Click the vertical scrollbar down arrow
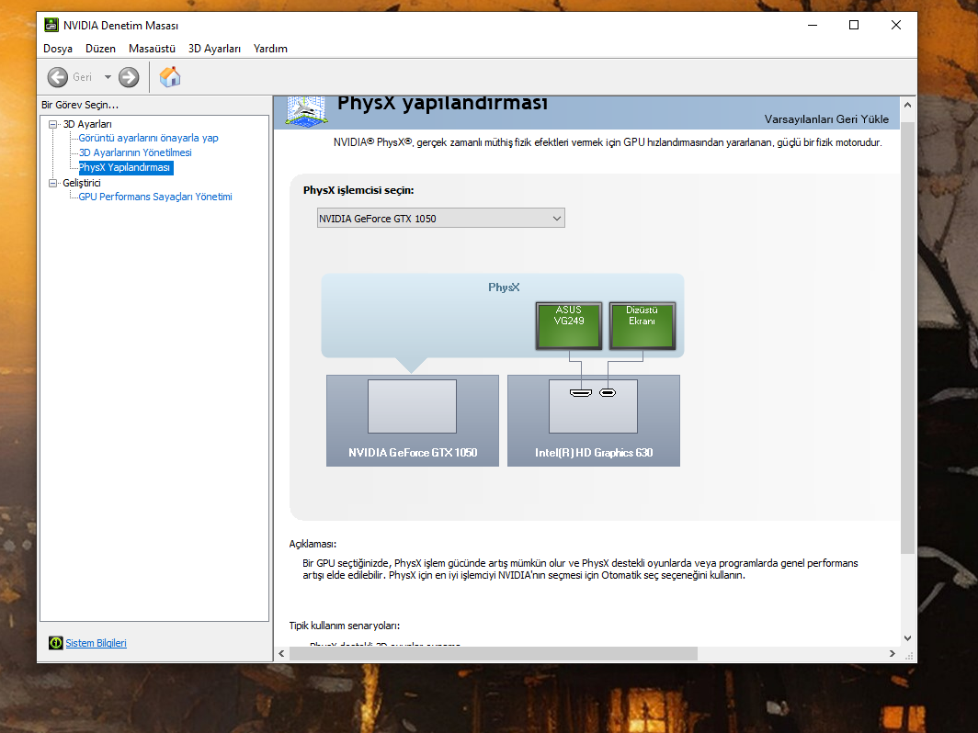Screen dimensions: 978x733 point(907,638)
